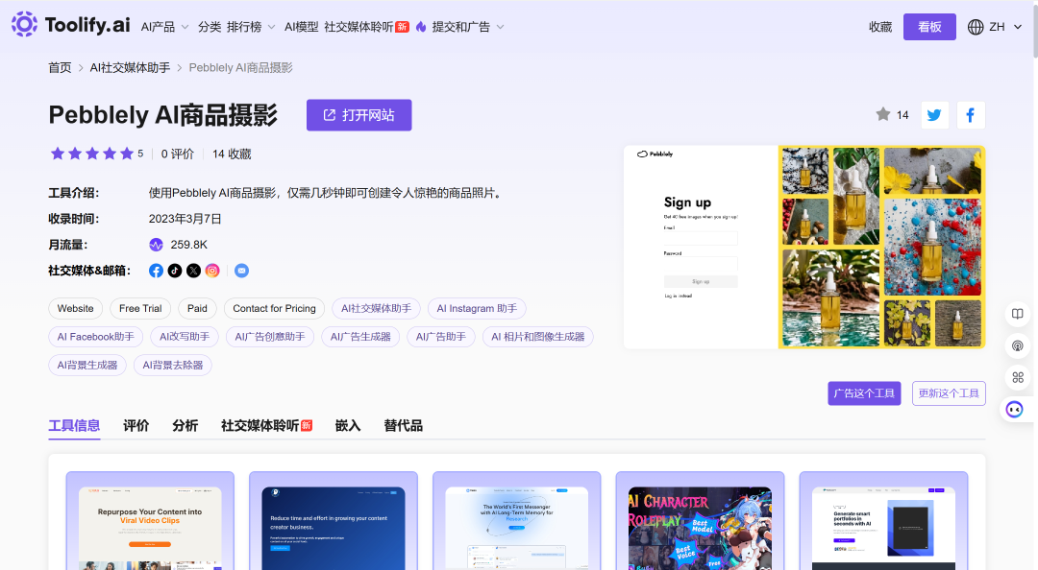1038x570 pixels.
Task: Share on Facebook icon
Action: [971, 115]
